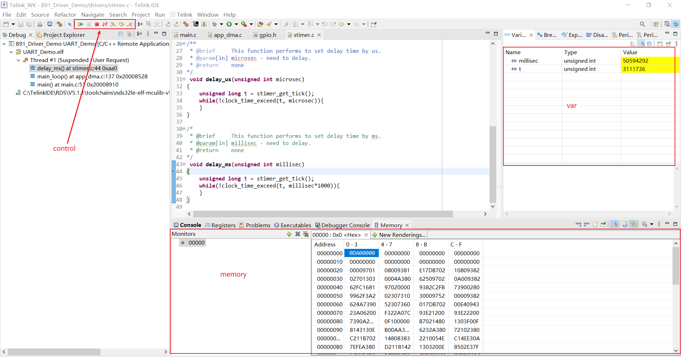Open the Debugger Console tab
The image size is (681, 357).
(x=343, y=225)
